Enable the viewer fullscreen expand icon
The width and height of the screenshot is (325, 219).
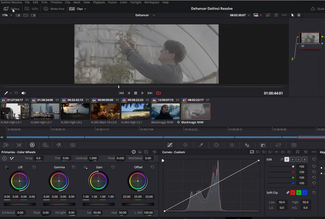276,15
